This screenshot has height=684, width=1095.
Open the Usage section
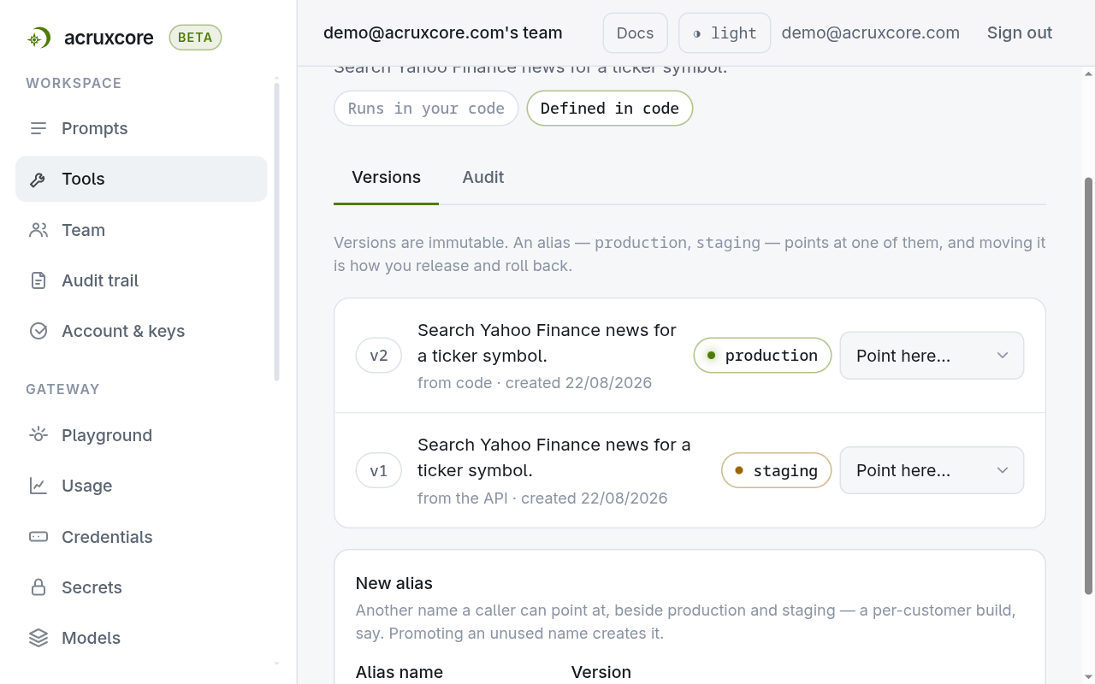point(141,486)
